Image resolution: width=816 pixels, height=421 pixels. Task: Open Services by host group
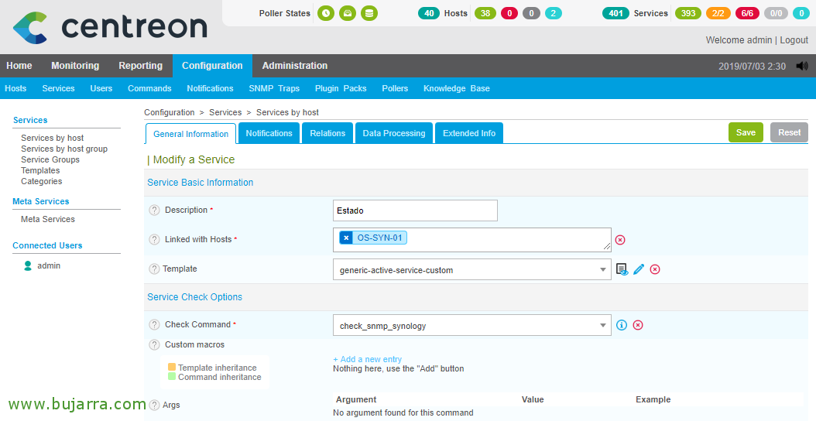tap(64, 149)
